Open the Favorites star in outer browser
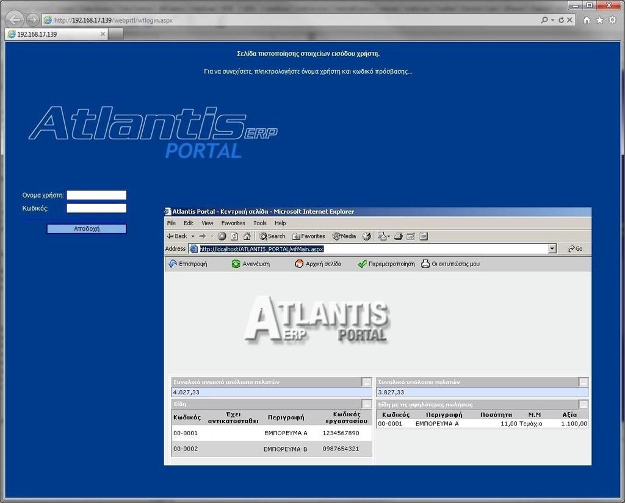Image resolution: width=625 pixels, height=503 pixels. pos(599,20)
